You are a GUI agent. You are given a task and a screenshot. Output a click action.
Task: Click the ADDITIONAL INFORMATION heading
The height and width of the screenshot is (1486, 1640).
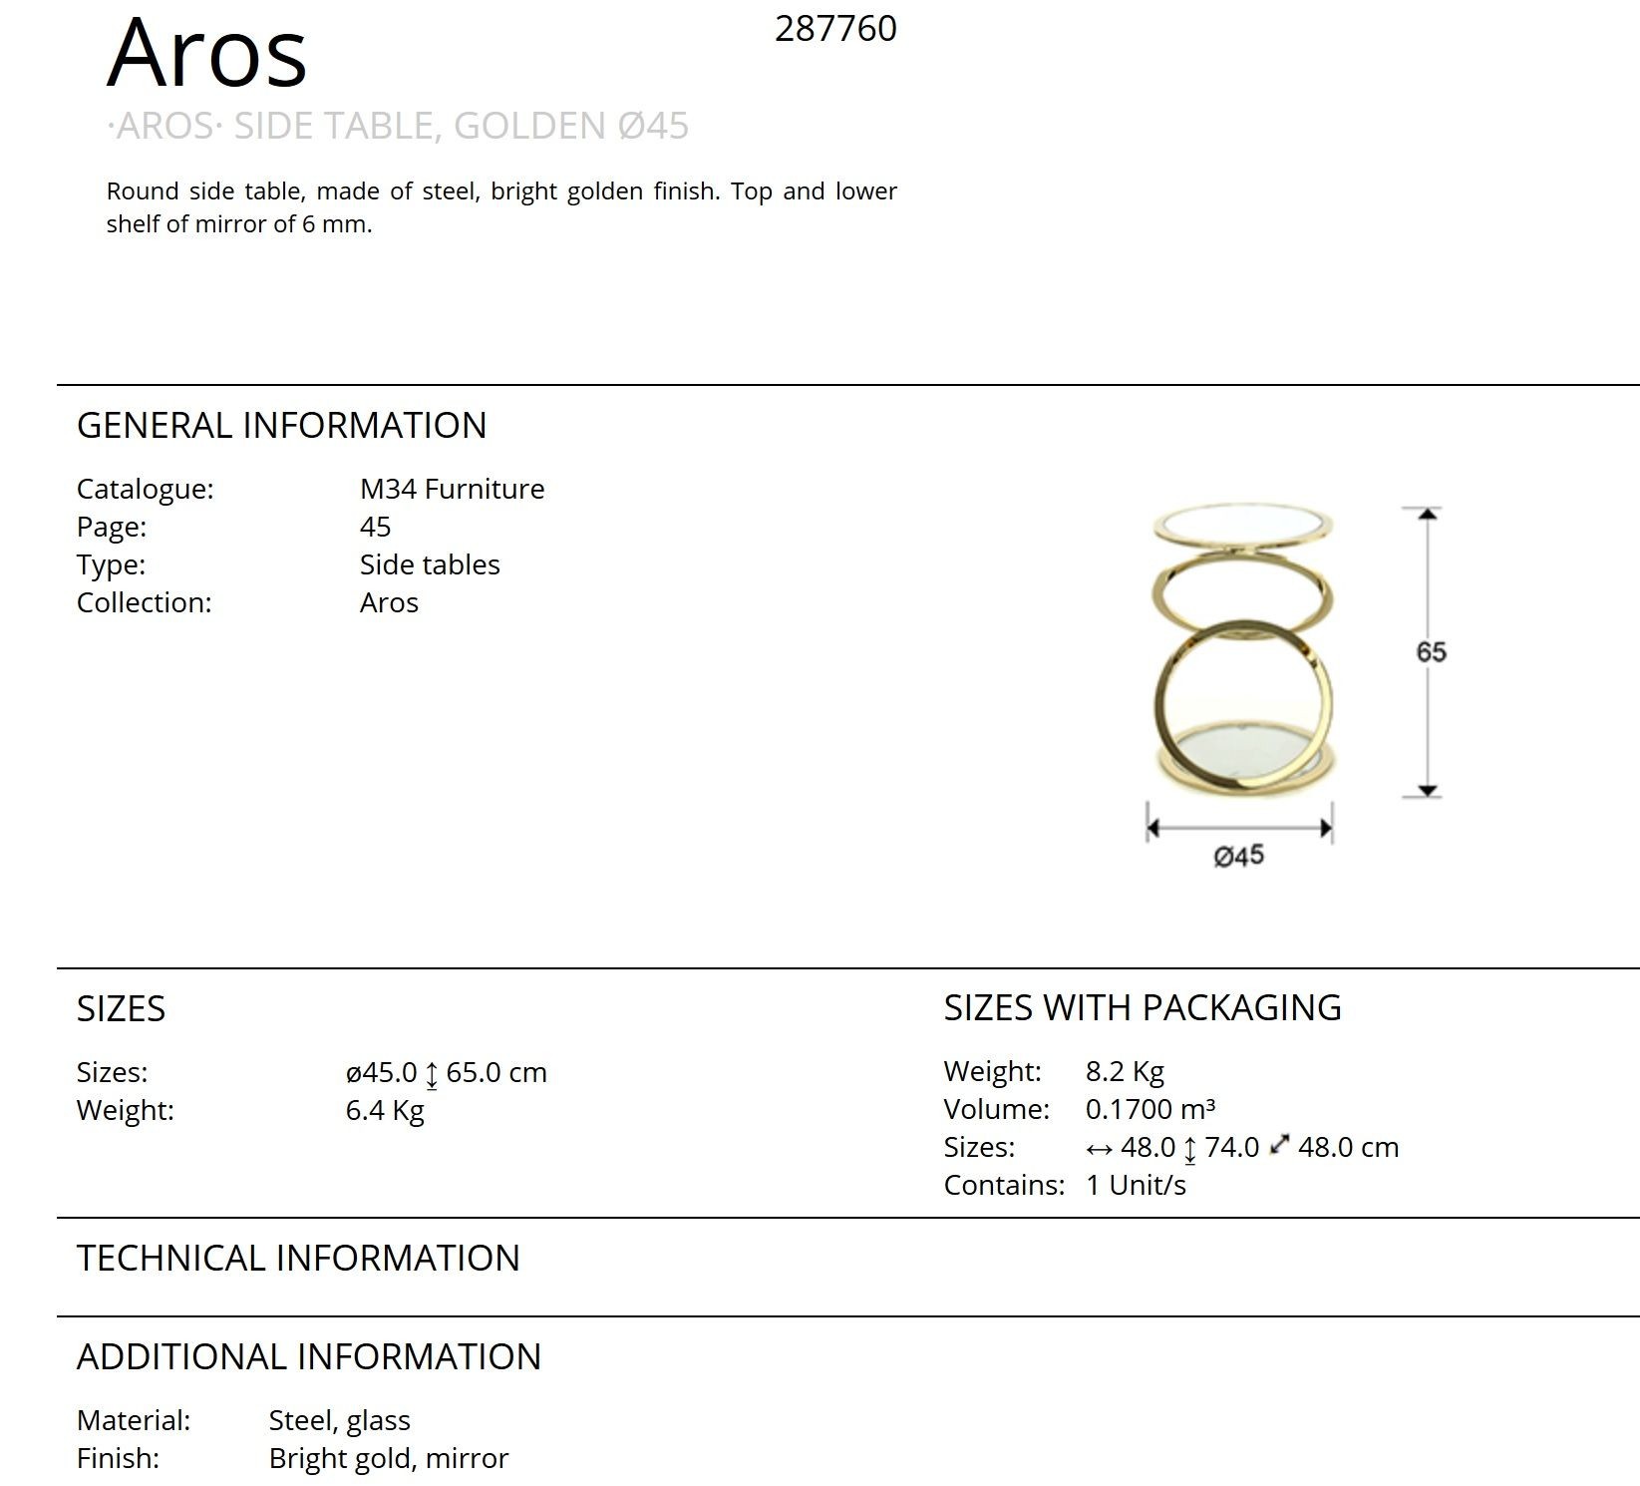309,1357
